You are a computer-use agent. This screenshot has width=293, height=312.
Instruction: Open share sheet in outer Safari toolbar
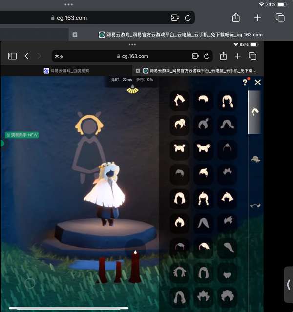(x=236, y=18)
